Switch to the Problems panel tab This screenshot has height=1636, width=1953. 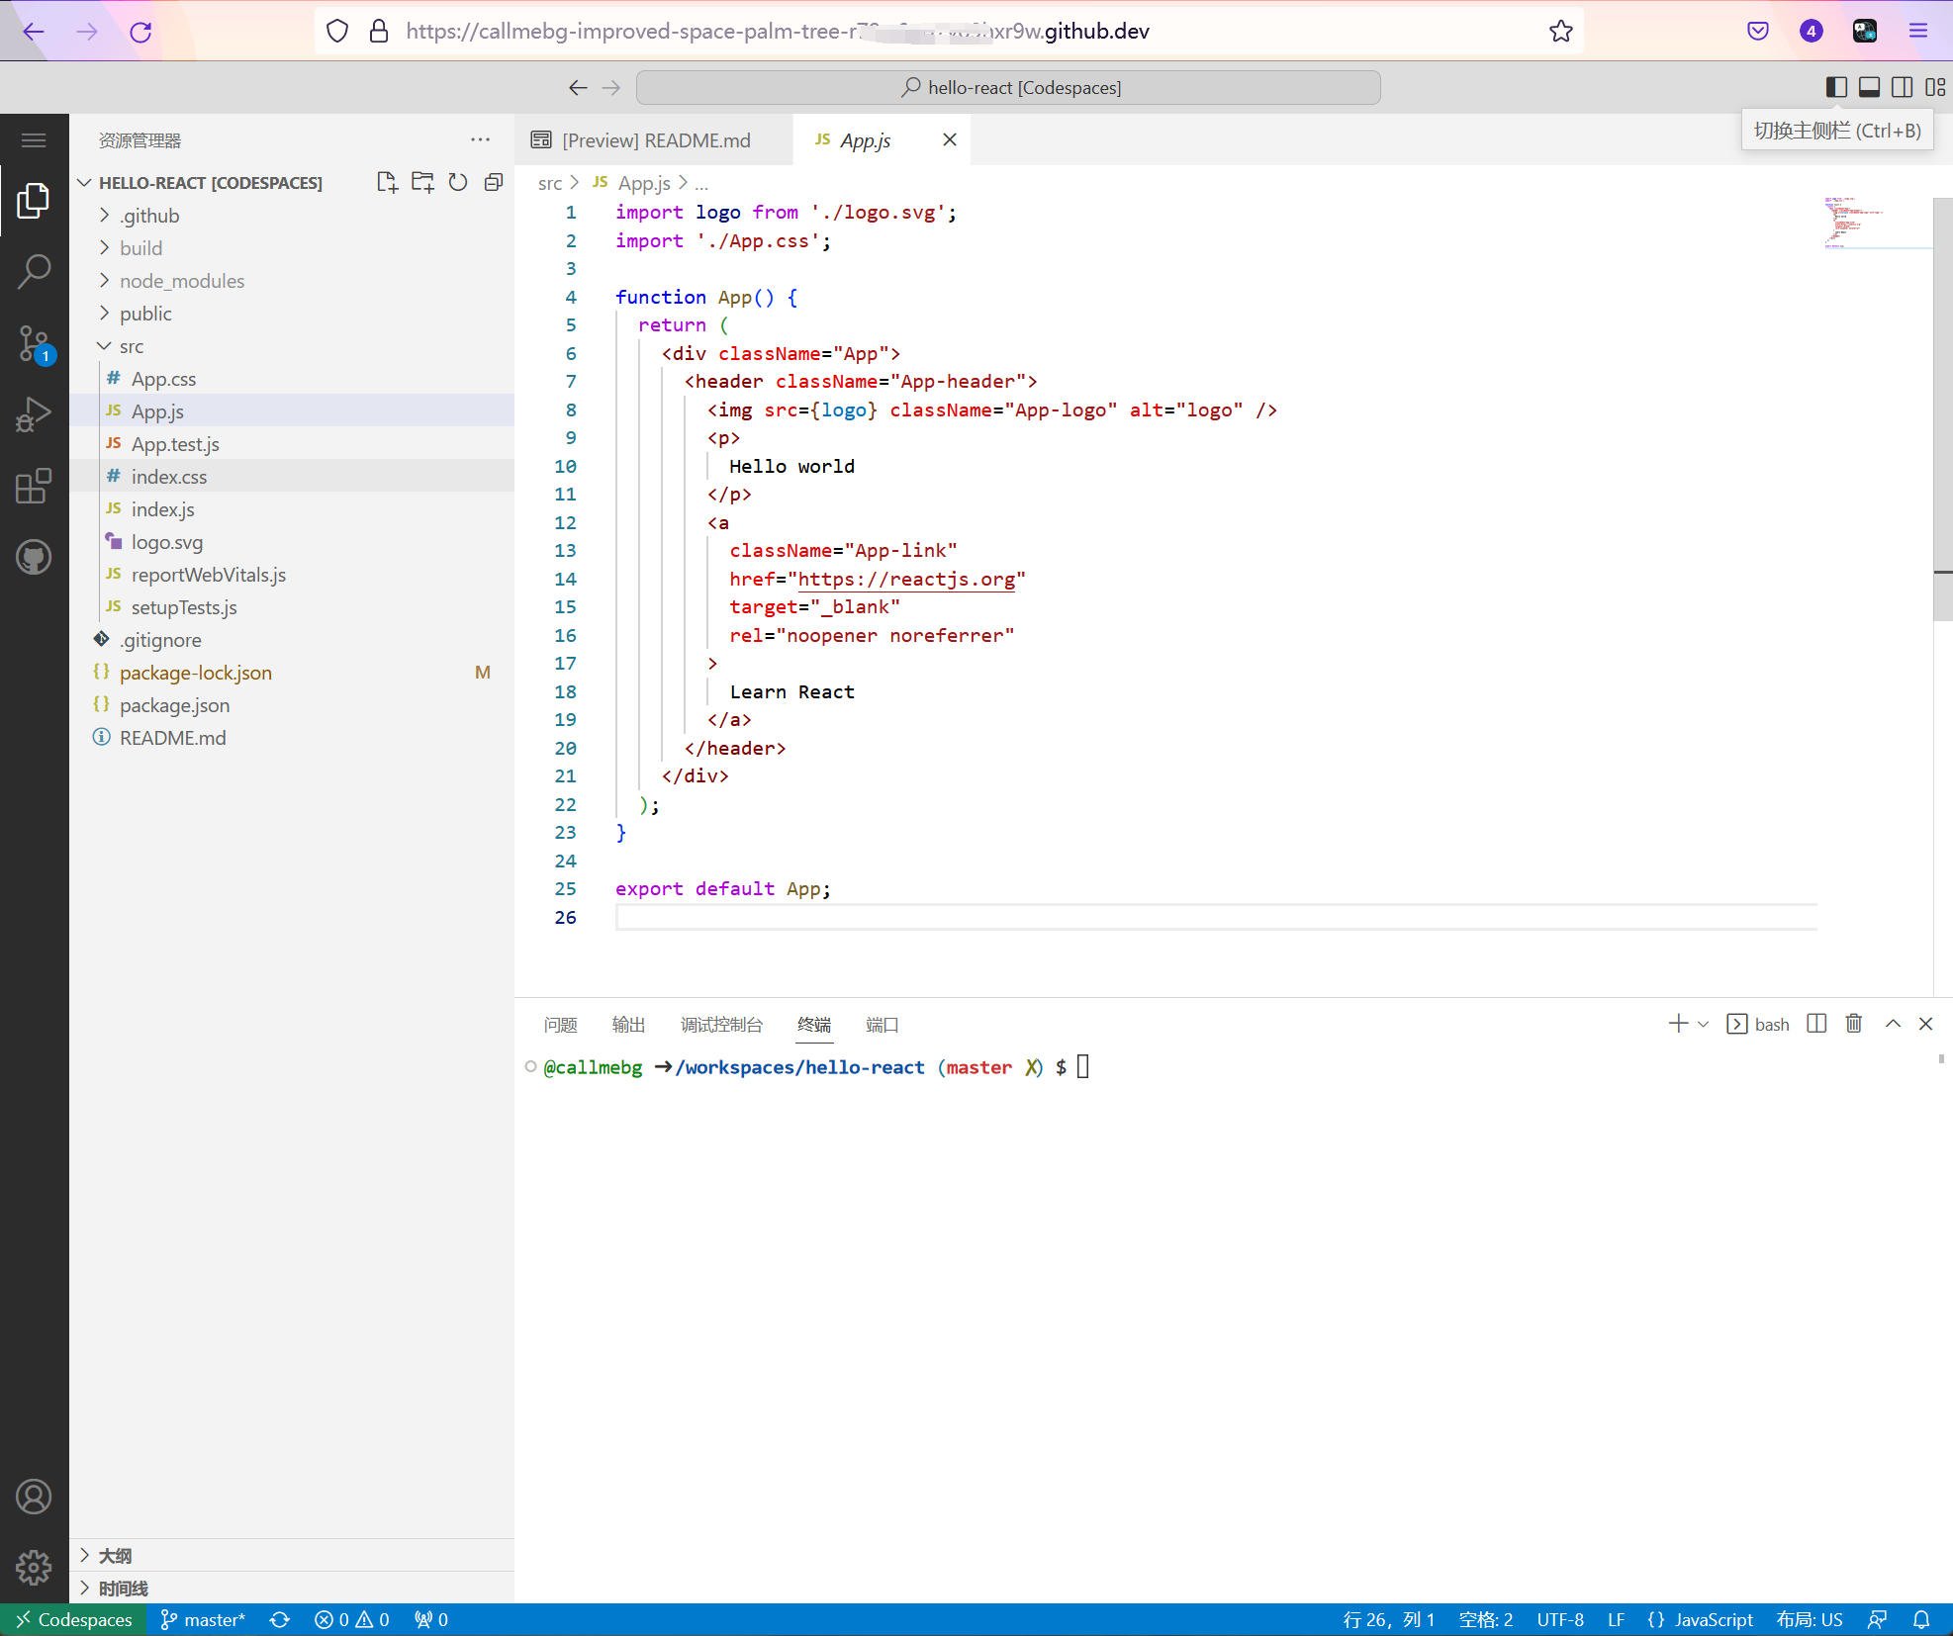coord(560,1025)
